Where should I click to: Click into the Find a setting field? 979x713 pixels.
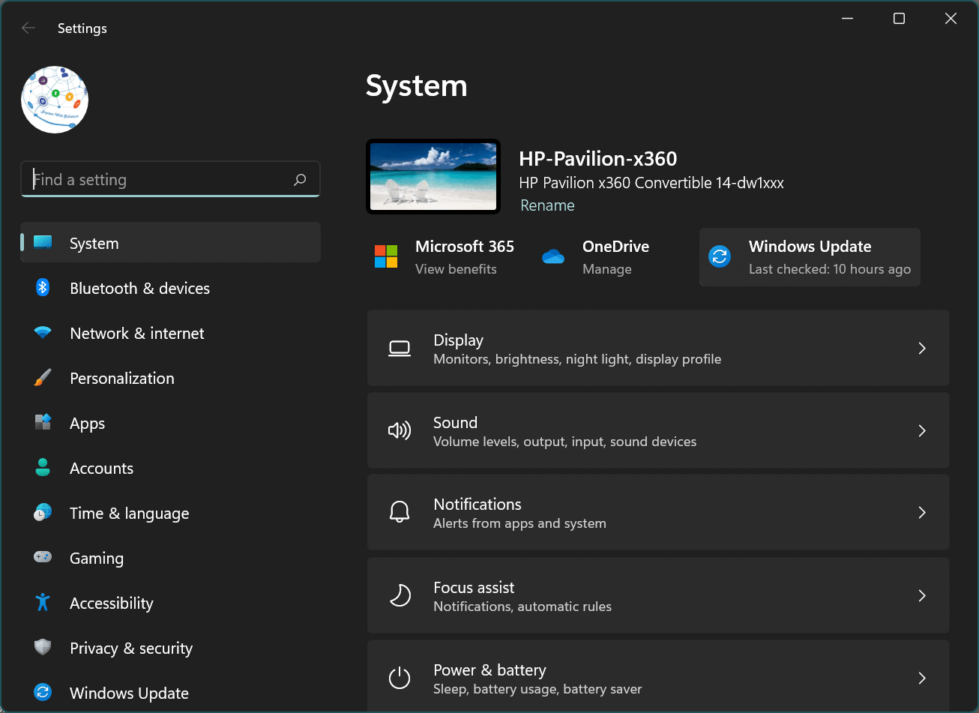click(170, 180)
